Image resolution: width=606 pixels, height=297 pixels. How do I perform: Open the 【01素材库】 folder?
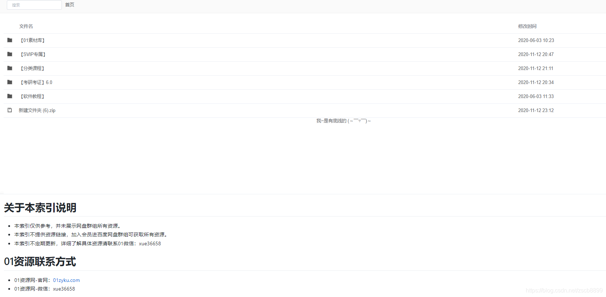pos(32,40)
